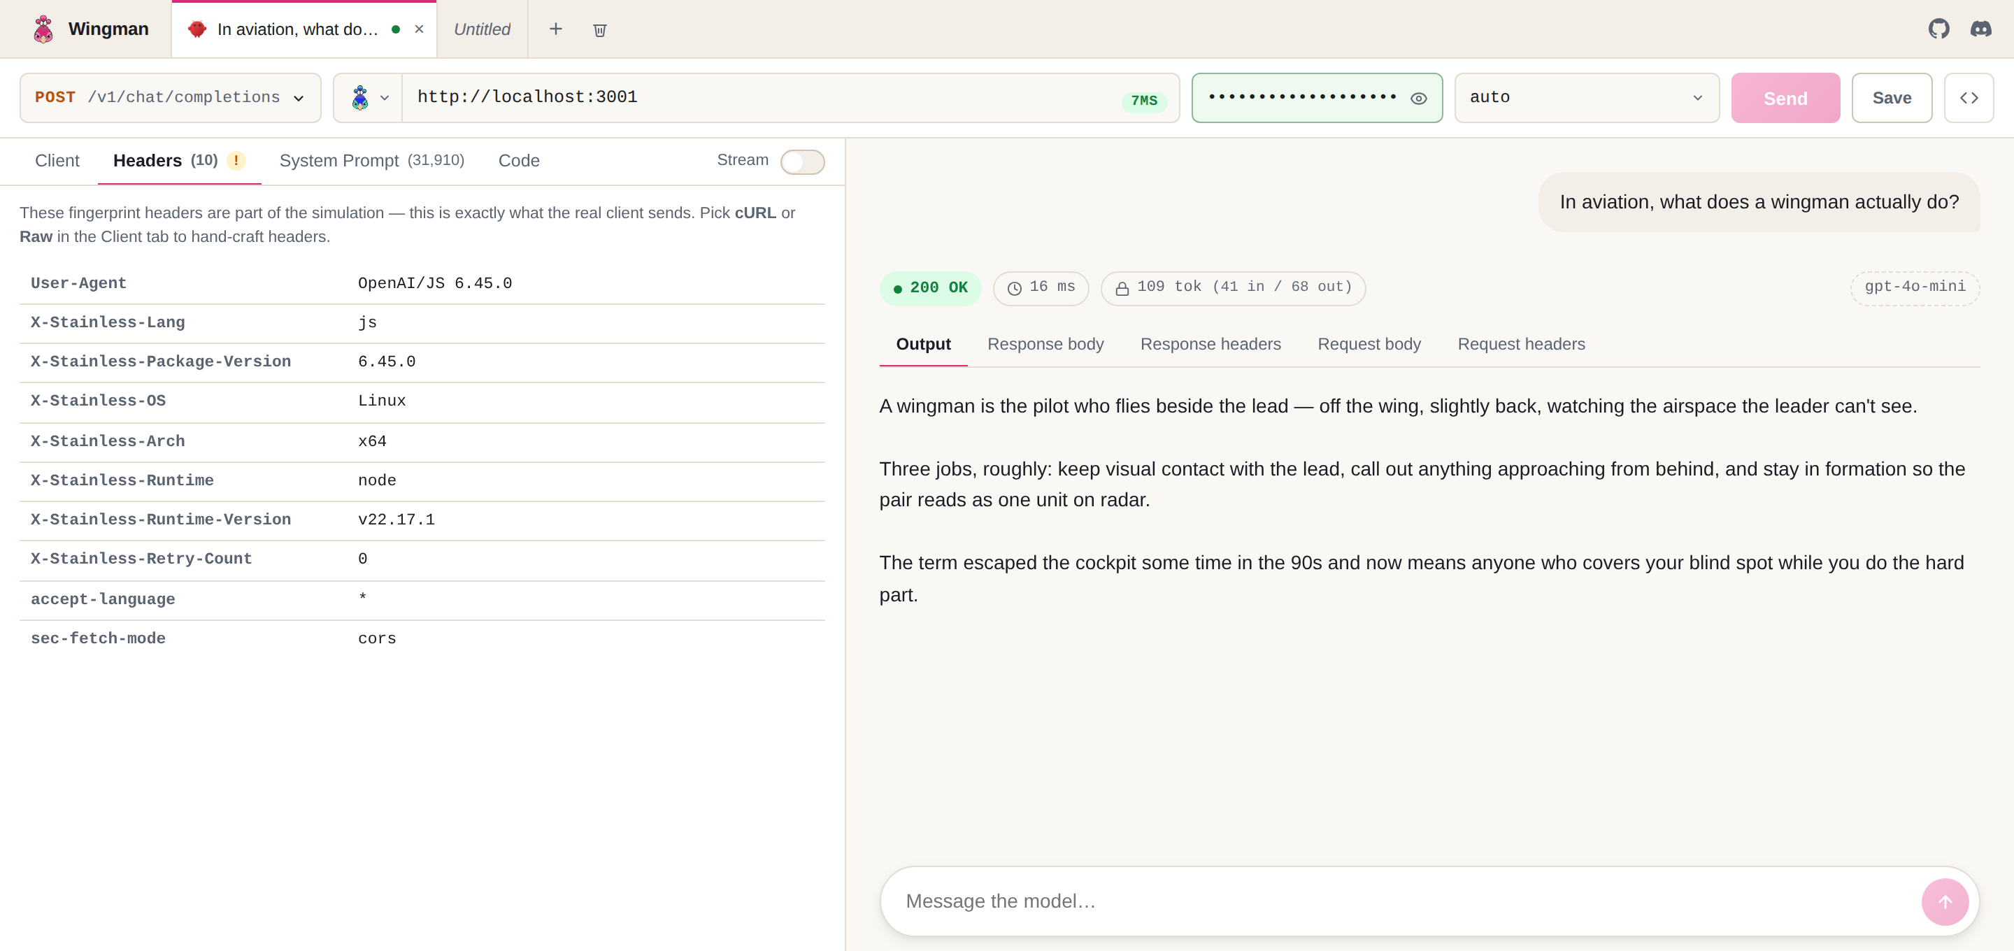Click the plus icon to add tab
Screen dimensions: 2014x951
click(556, 29)
